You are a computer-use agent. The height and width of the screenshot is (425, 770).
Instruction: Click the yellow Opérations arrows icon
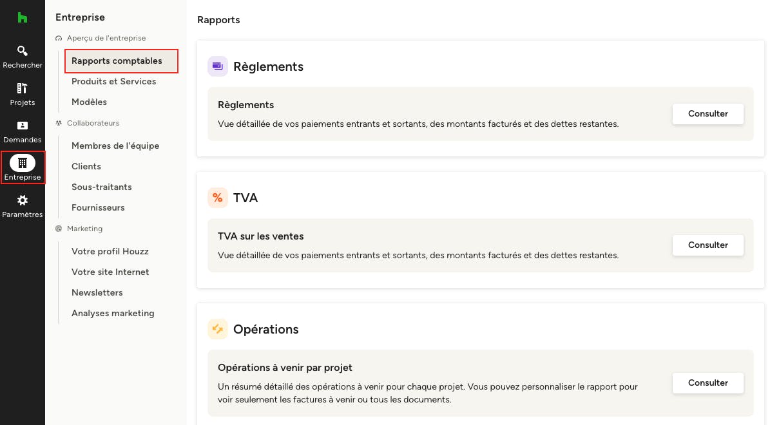click(x=218, y=329)
